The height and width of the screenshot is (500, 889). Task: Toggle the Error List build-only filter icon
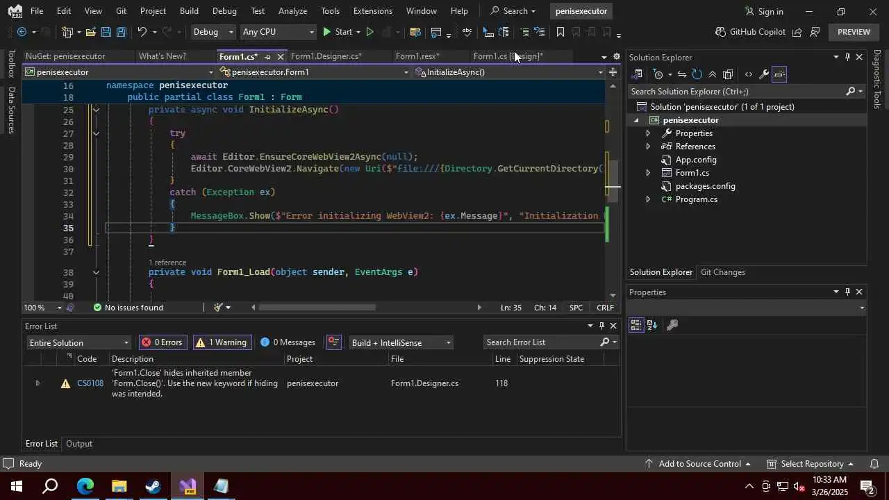pyautogui.click(x=334, y=342)
